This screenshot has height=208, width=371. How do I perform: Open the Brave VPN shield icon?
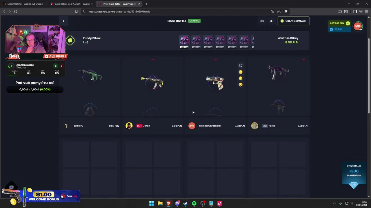(x=361, y=12)
